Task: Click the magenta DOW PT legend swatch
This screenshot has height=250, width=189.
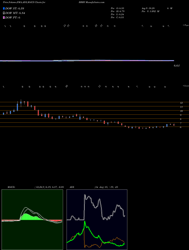Action: pyautogui.click(x=4, y=17)
